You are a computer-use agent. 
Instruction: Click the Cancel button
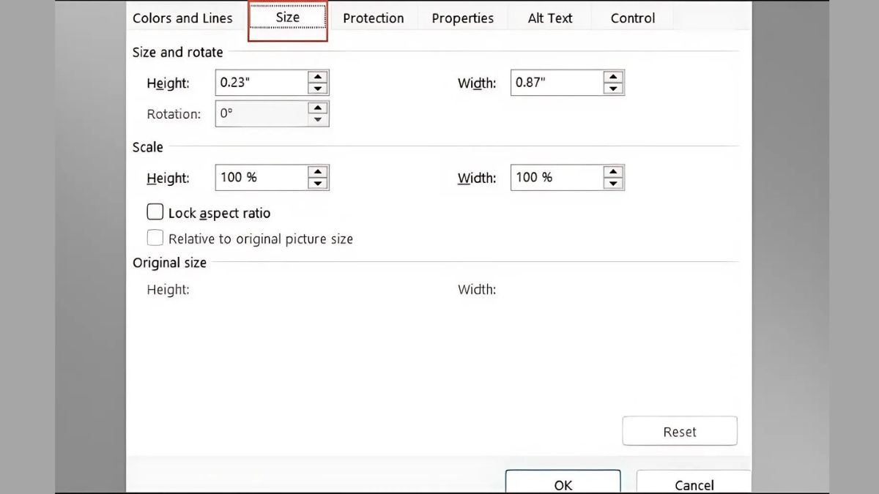coord(694,482)
